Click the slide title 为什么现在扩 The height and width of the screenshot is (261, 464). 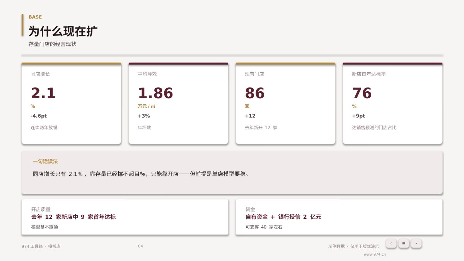63,31
